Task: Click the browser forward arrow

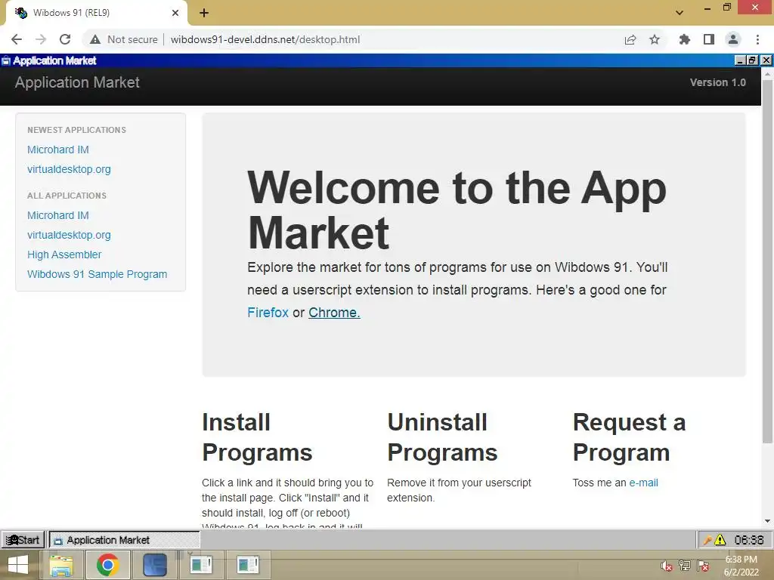Action: coord(41,39)
